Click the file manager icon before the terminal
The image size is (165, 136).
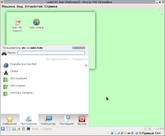[x=24, y=129]
